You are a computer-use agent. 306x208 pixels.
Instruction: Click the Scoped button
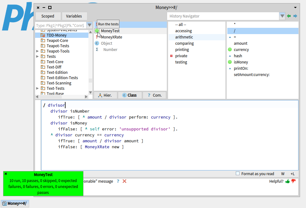48,16
